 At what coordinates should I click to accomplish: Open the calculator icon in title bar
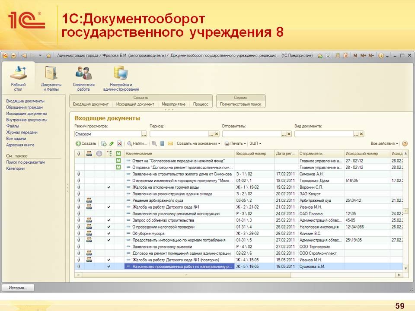[338, 56]
